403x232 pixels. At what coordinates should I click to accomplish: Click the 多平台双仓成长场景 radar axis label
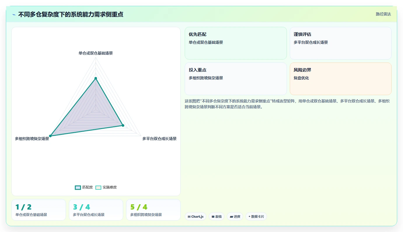[x=159, y=139]
